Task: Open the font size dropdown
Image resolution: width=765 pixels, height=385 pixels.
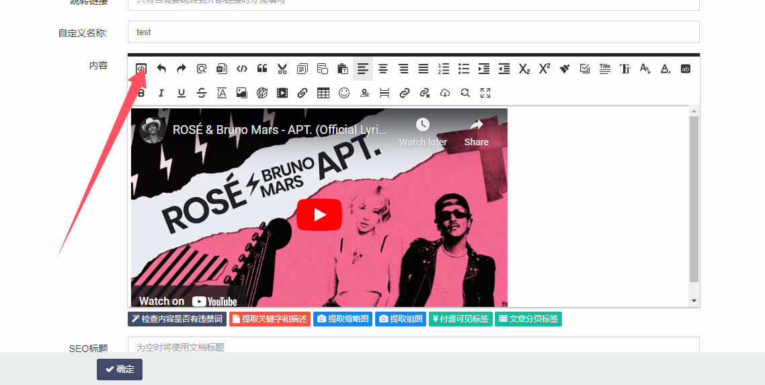Action: click(645, 69)
